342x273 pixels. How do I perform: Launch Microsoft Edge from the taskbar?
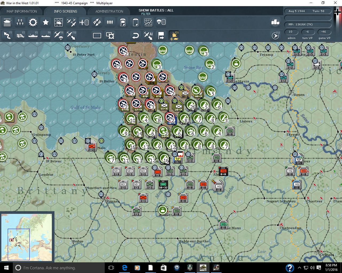click(x=125, y=268)
